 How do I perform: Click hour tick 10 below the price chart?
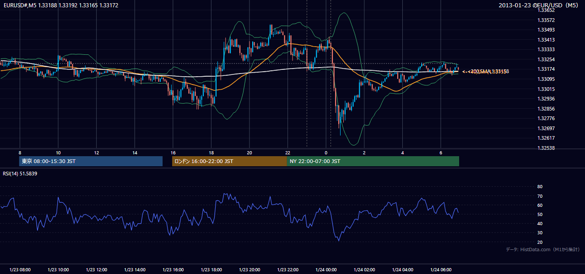coord(58,153)
